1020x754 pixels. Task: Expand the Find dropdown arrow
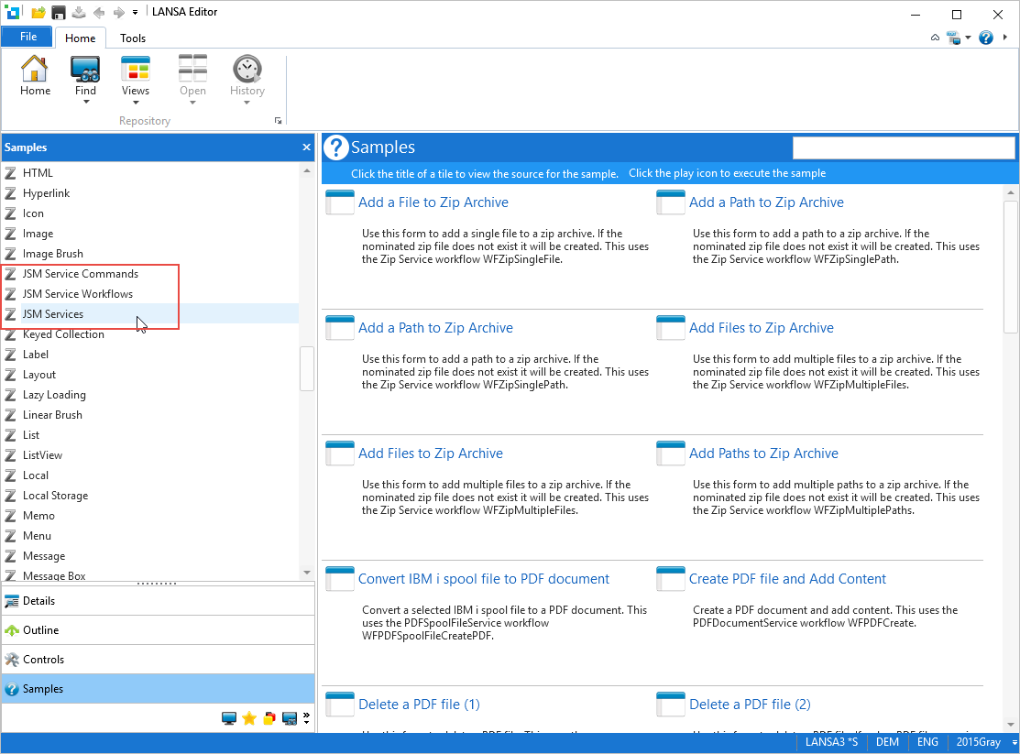(x=85, y=102)
